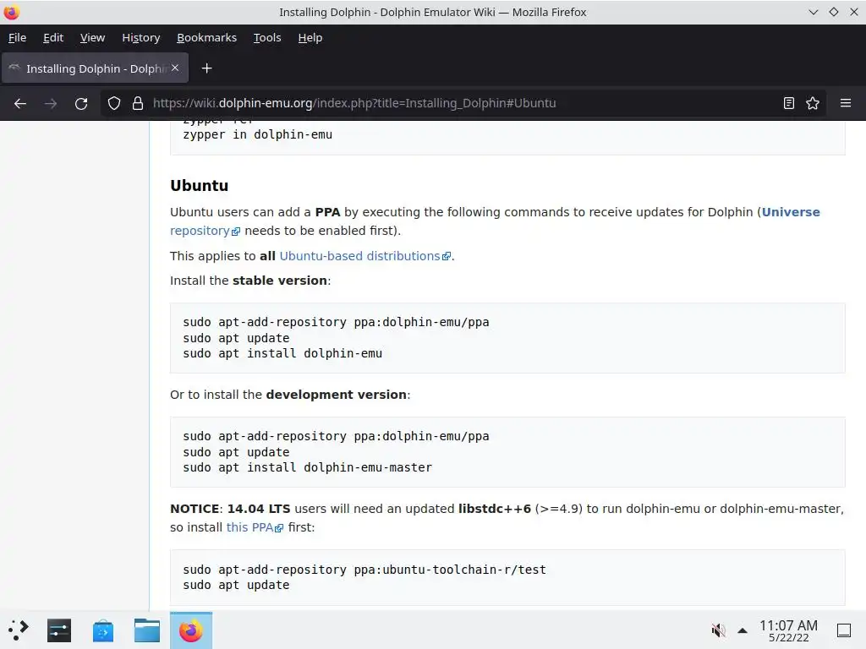866x649 pixels.
Task: Bookmark this page with the star
Action: (x=813, y=103)
